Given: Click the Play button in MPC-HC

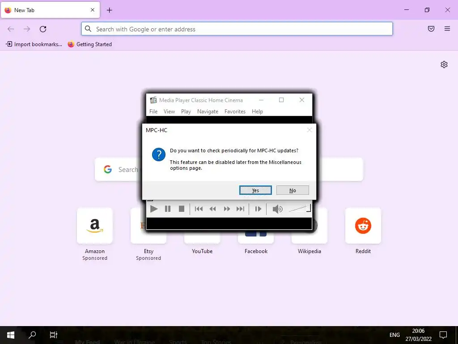Looking at the screenshot, I should [x=154, y=209].
